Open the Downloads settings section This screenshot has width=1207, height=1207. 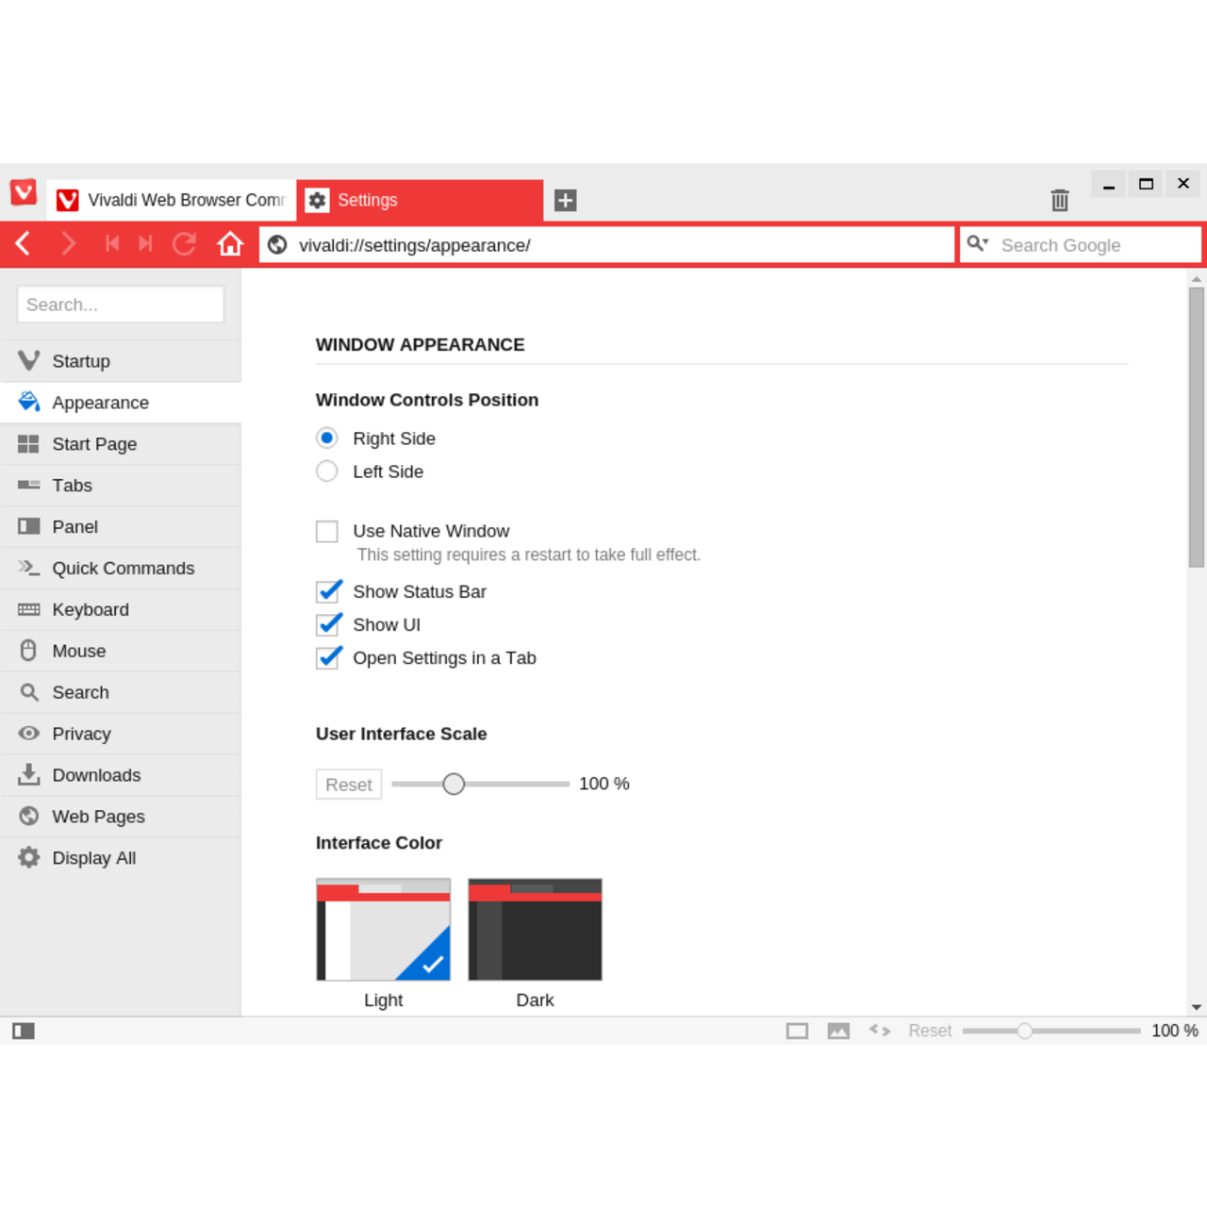click(x=96, y=775)
